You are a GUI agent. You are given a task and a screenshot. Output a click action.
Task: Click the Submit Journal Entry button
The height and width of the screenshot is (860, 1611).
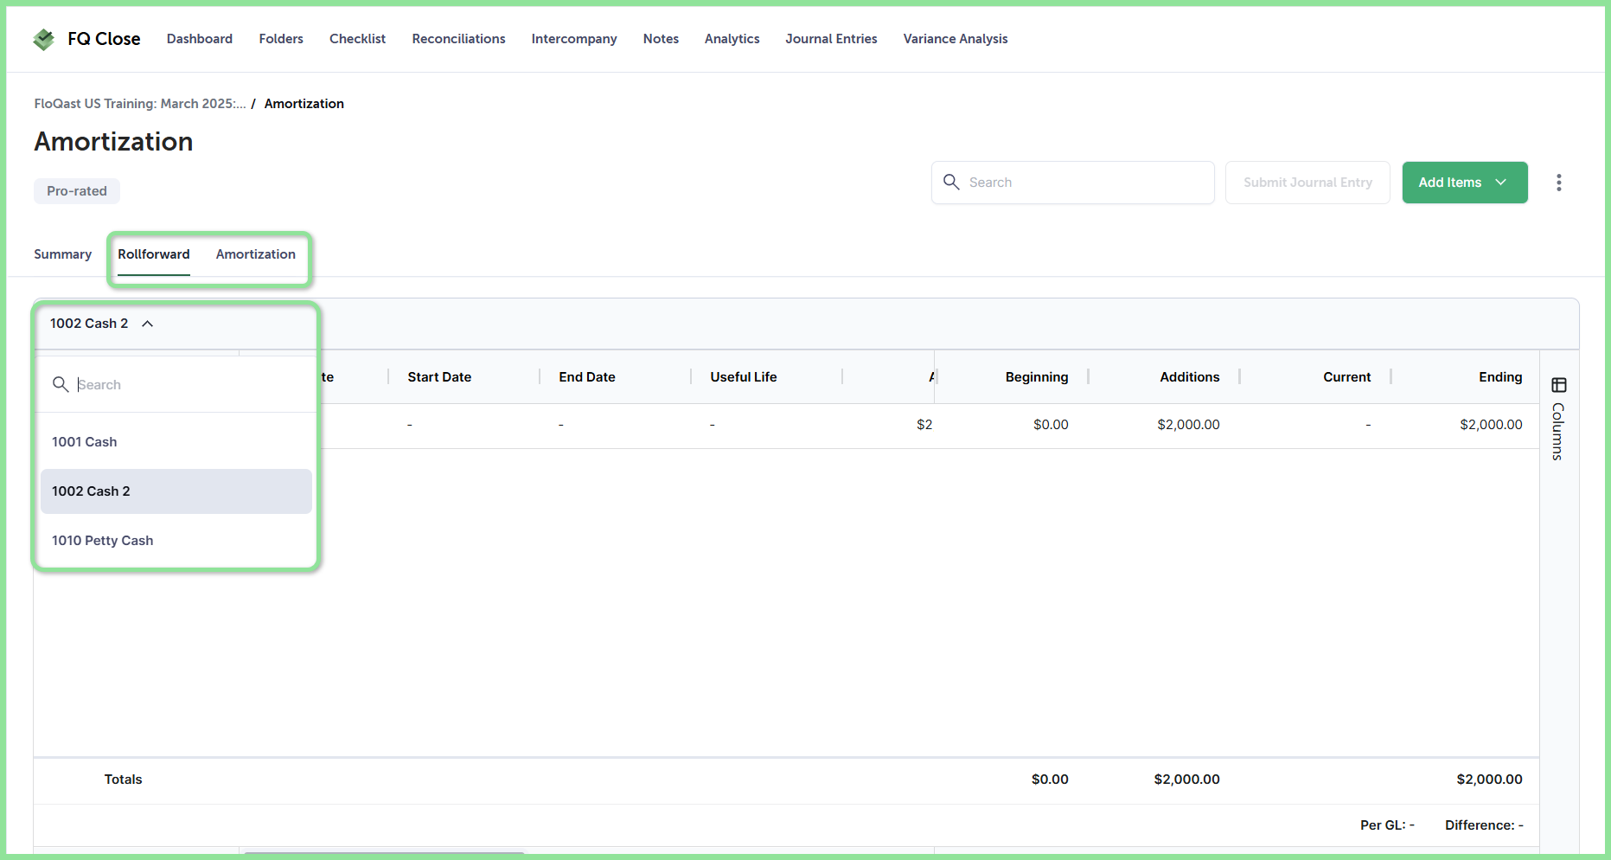click(1307, 183)
